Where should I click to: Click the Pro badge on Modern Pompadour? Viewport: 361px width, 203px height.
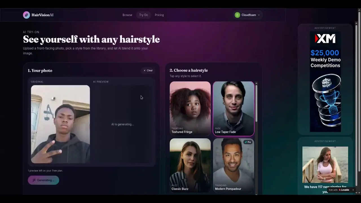point(248,142)
